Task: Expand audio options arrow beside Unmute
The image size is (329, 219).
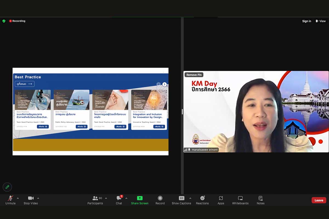Action: pos(18,198)
